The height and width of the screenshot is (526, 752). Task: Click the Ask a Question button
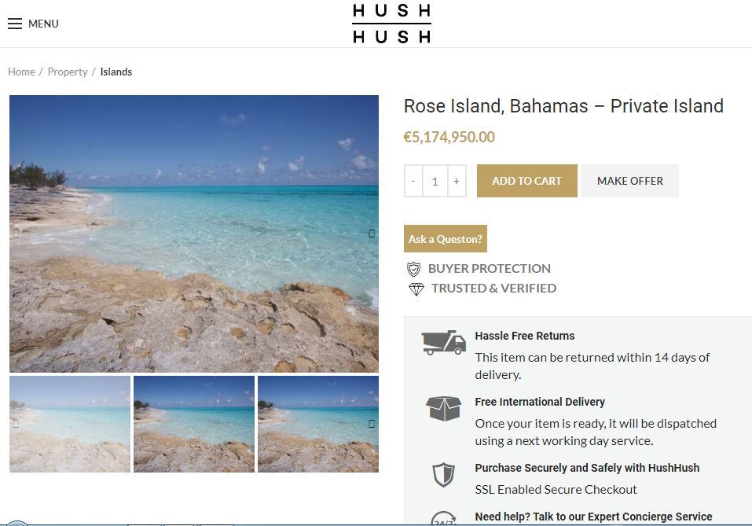445,239
